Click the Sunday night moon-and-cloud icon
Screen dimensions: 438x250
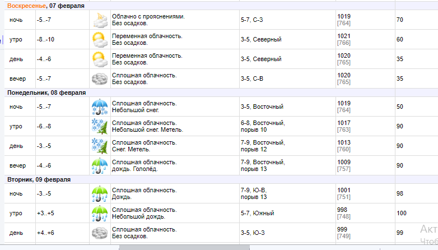(x=99, y=20)
